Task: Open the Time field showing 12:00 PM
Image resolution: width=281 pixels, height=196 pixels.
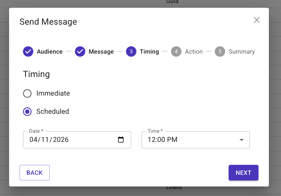Action: pos(191,140)
